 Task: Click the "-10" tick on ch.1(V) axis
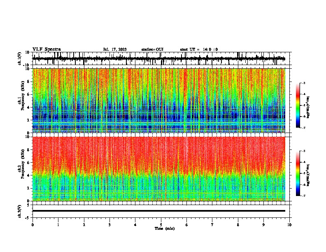pos(27,65)
